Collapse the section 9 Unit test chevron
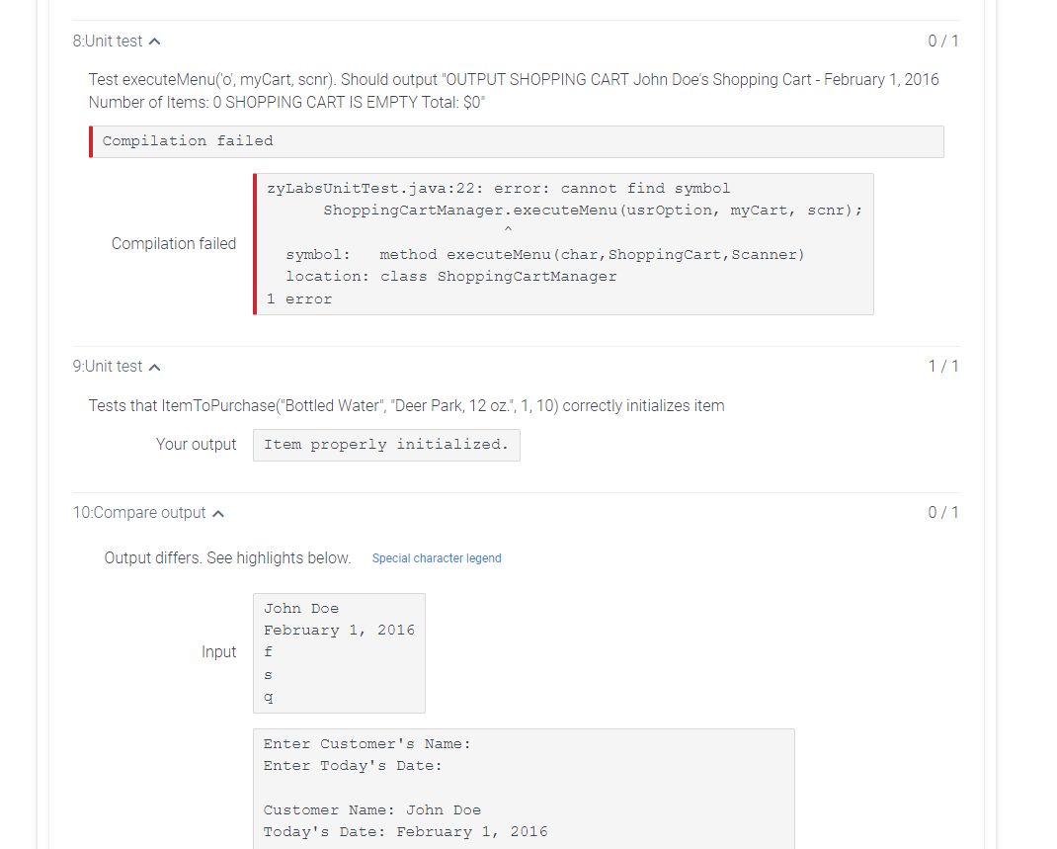The height and width of the screenshot is (849, 1057). [x=154, y=366]
